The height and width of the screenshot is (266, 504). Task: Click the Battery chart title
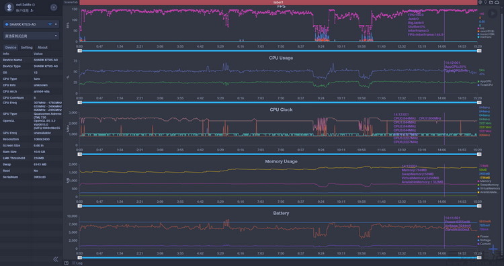[281, 213]
